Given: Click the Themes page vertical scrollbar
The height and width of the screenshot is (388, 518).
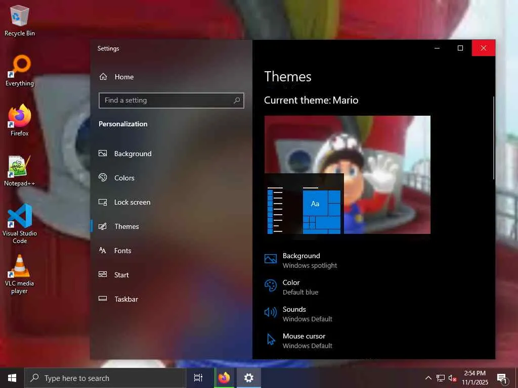Looking at the screenshot, I should [494, 138].
